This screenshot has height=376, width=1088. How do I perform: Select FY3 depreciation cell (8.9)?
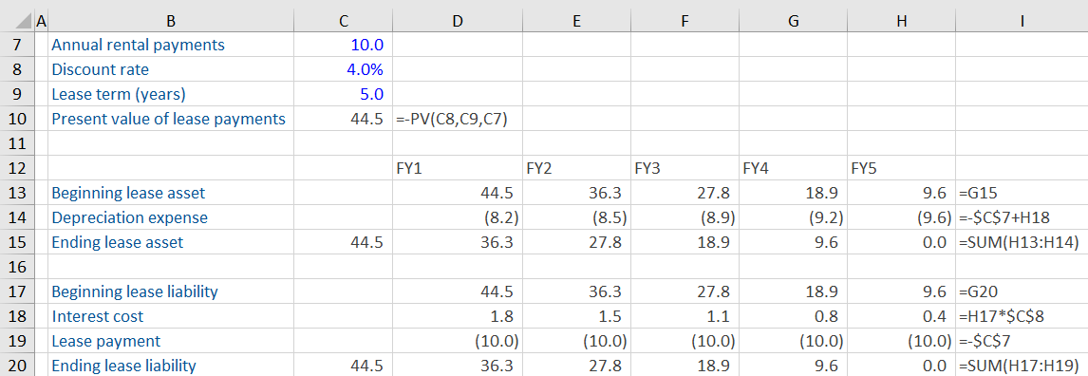(x=685, y=217)
